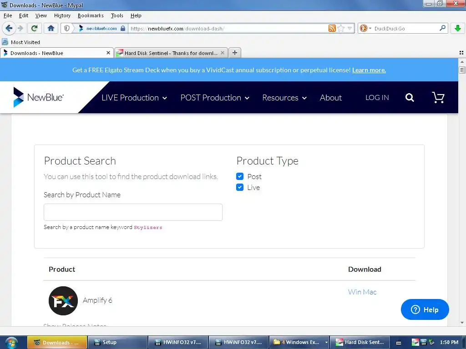
Task: Go back with the browser back arrow
Action: (9, 29)
